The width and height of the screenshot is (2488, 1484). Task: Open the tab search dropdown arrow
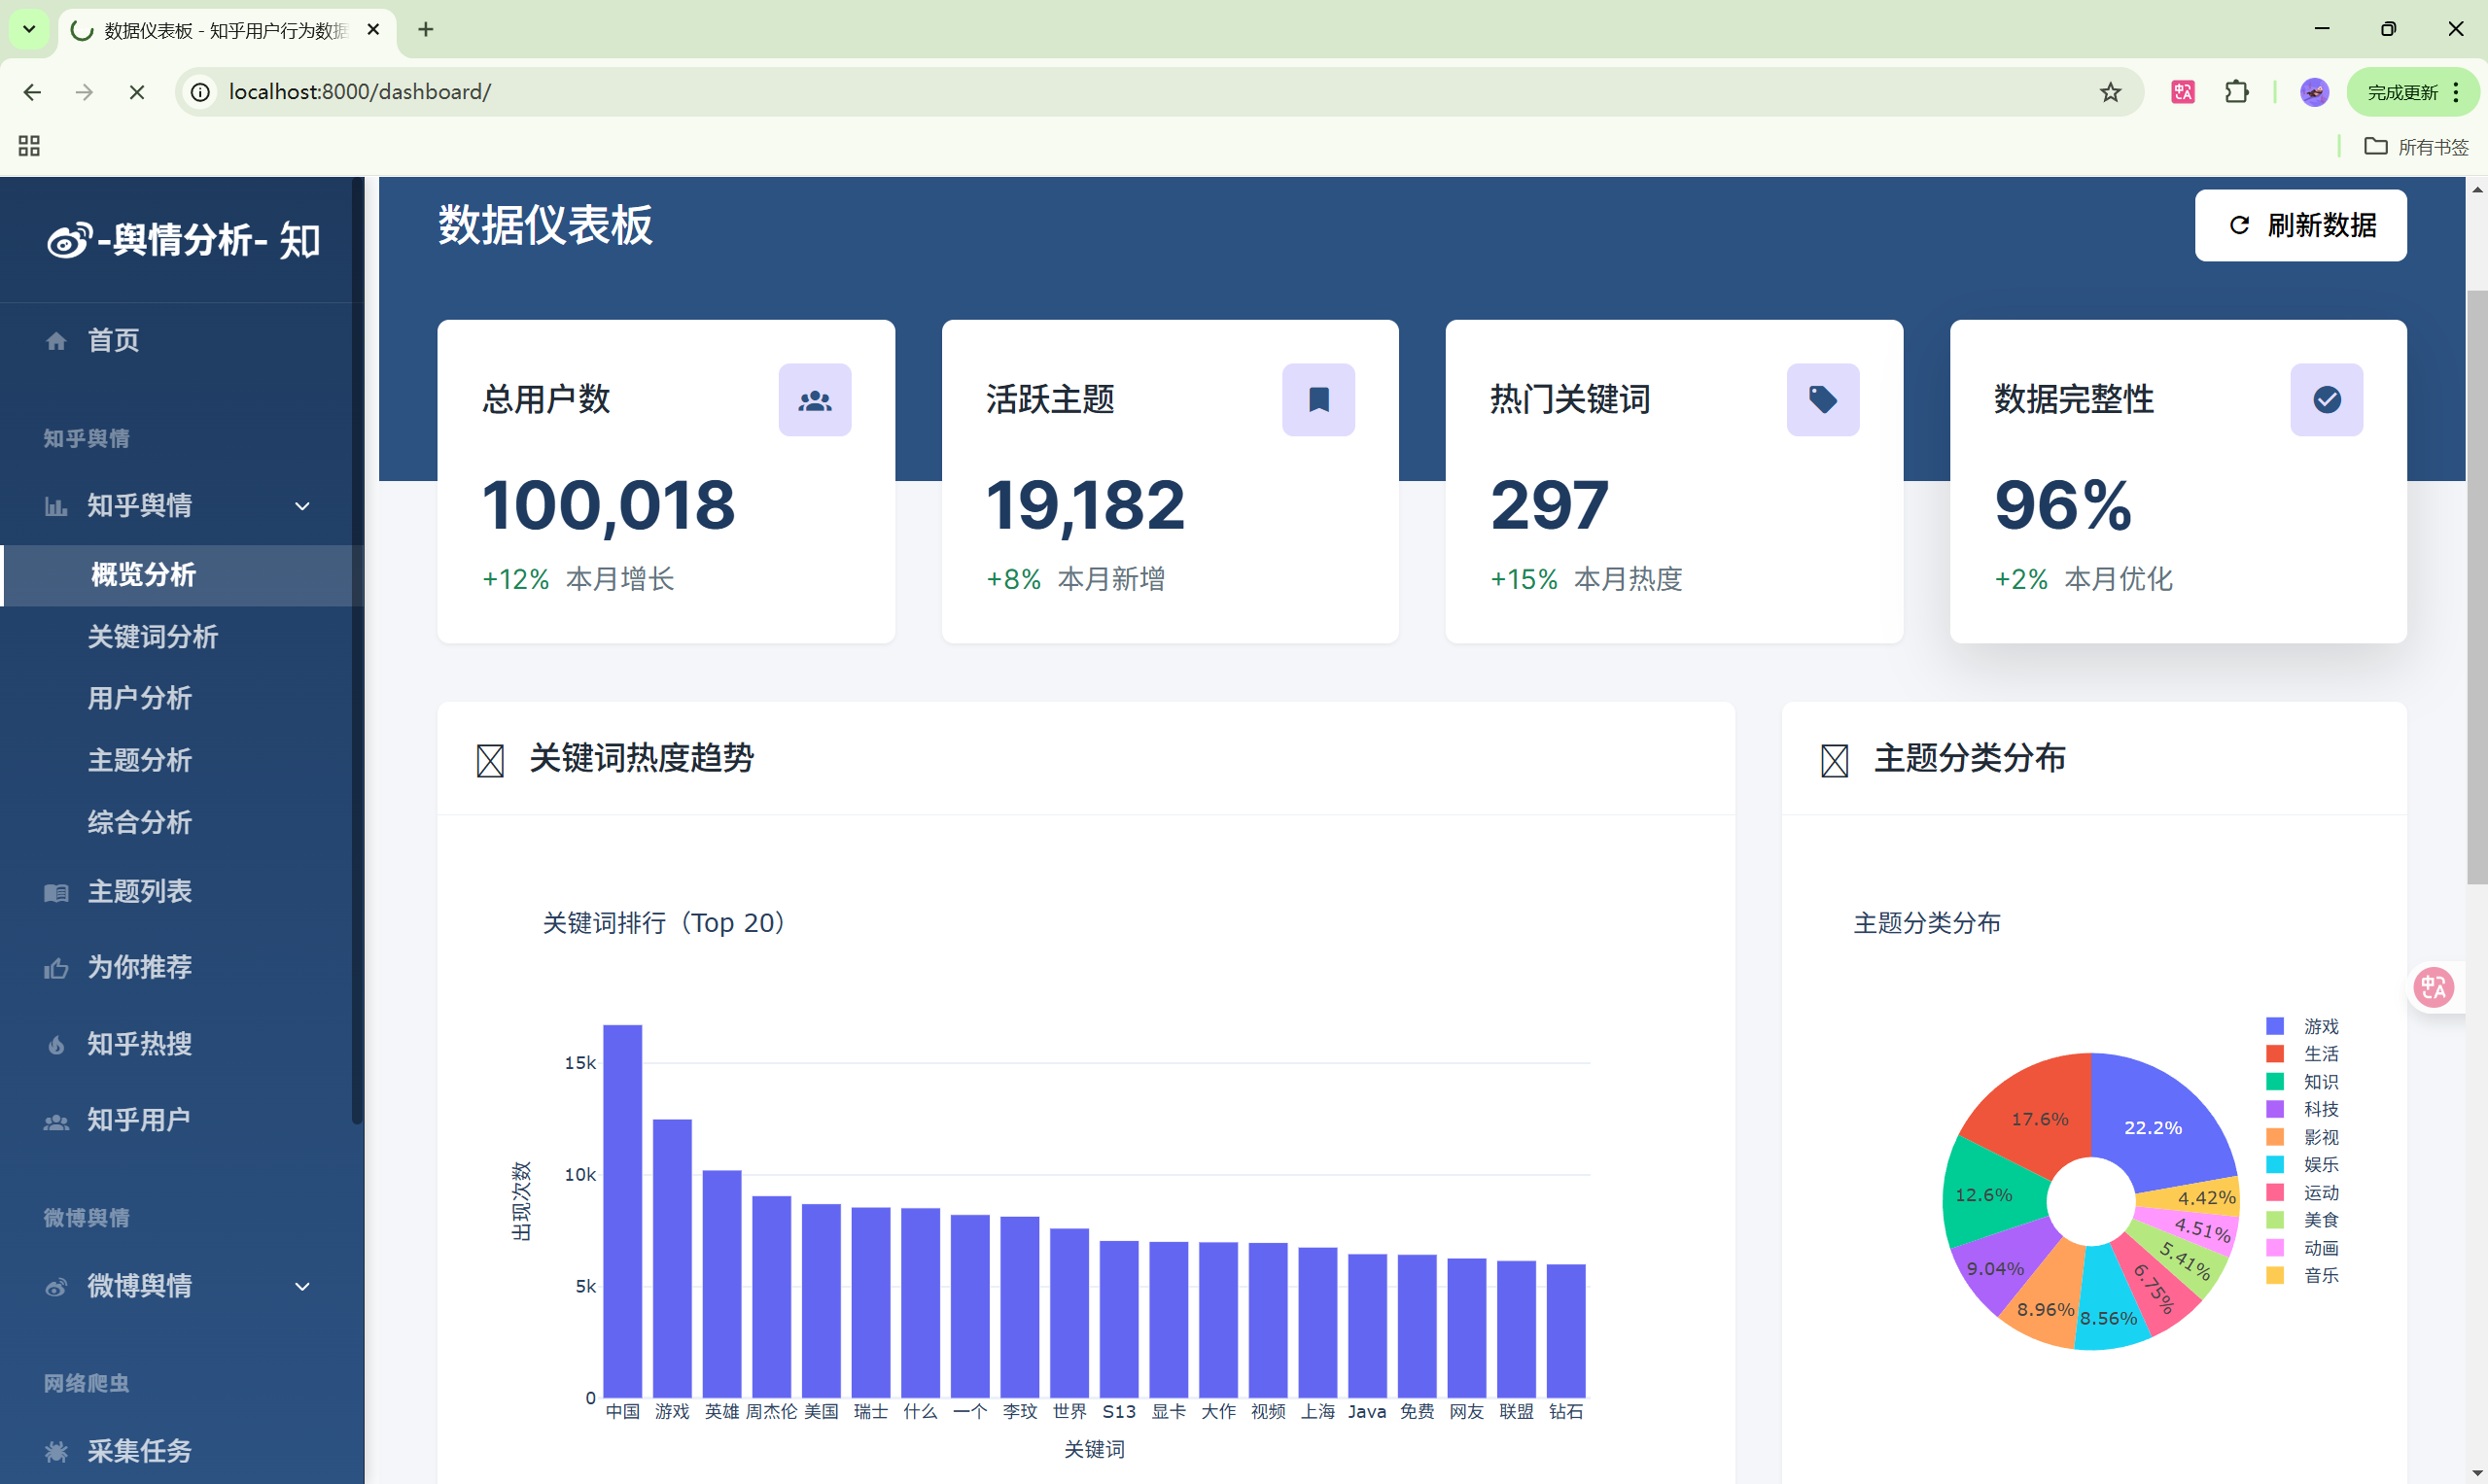click(x=29, y=29)
